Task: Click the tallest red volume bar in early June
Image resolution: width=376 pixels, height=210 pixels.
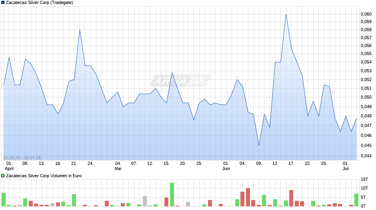Action: [248, 197]
